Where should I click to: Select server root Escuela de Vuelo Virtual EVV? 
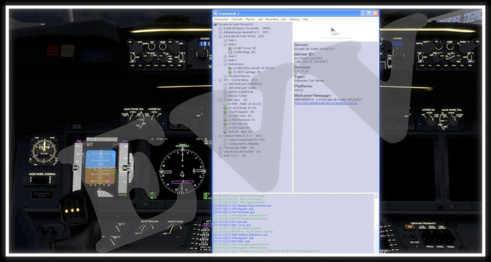tap(236, 24)
